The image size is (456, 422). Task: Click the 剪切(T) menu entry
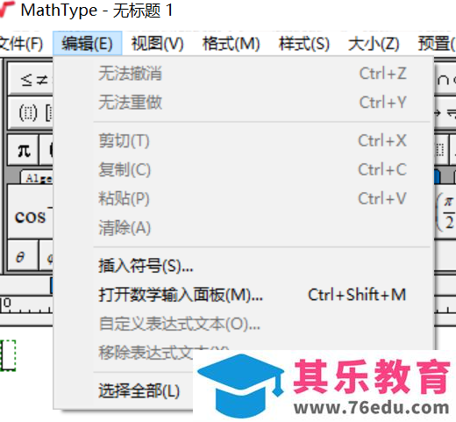244,140
